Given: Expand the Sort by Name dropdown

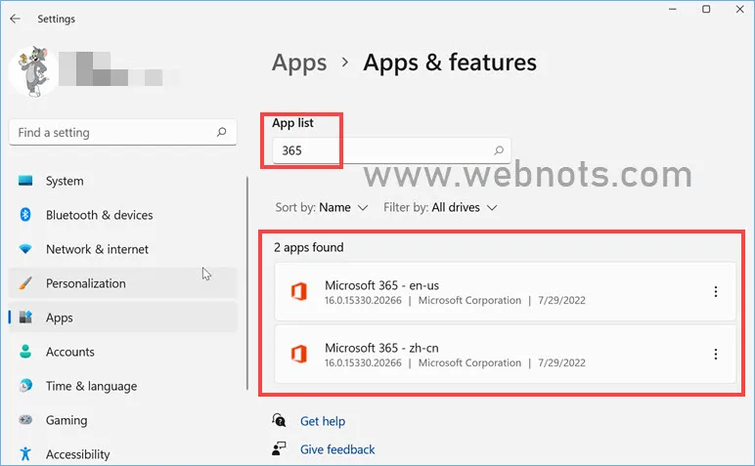Looking at the screenshot, I should 322,207.
